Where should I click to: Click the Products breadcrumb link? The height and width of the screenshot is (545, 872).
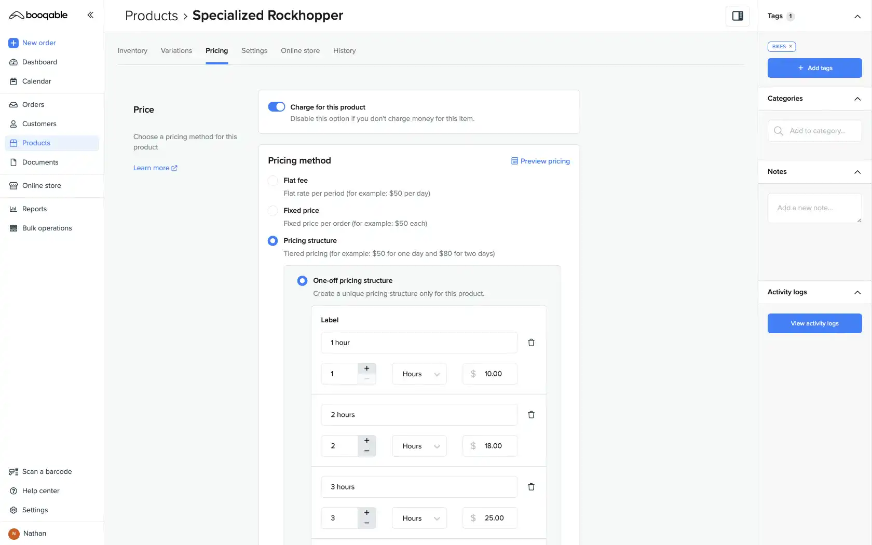tap(152, 16)
